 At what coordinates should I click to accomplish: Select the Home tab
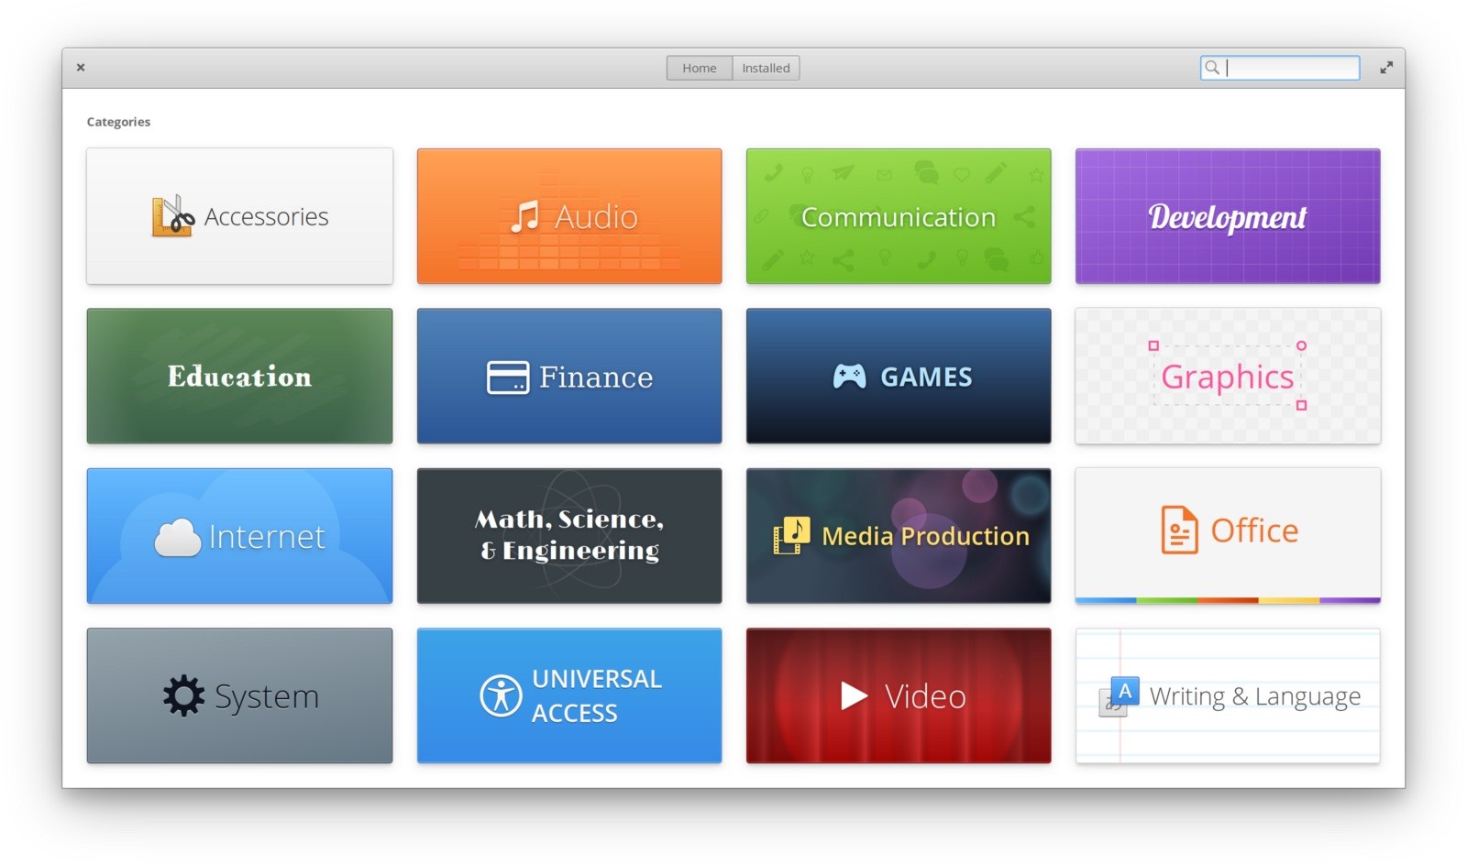[699, 68]
